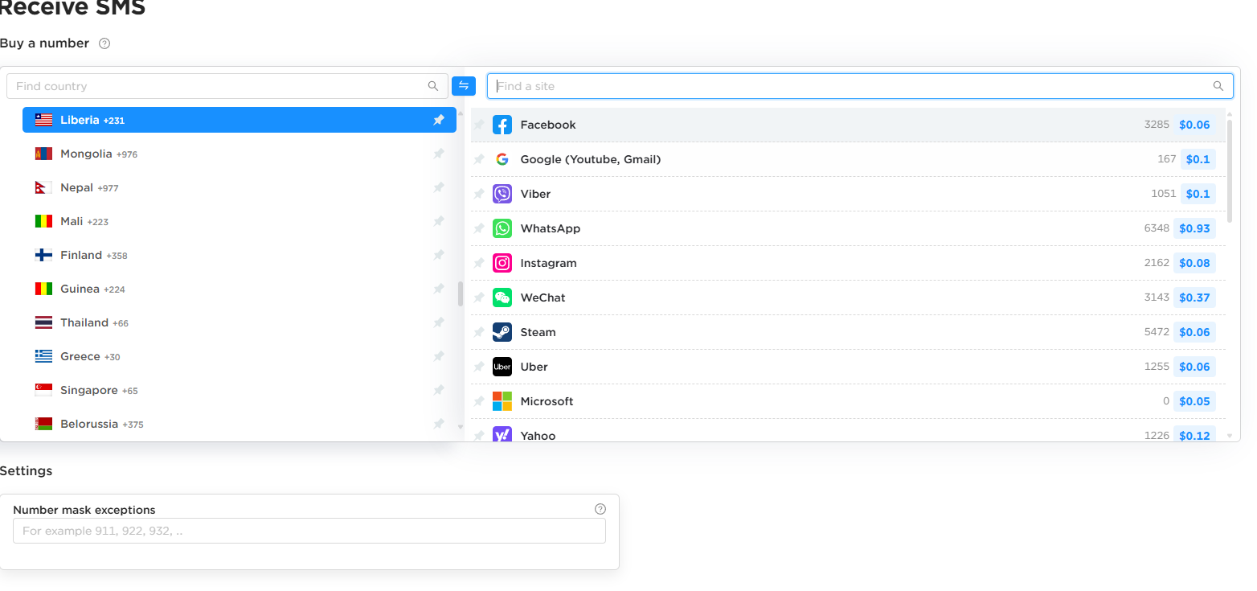The height and width of the screenshot is (591, 1257).
Task: Select Thailand +66 in the country list
Action: click(x=240, y=322)
